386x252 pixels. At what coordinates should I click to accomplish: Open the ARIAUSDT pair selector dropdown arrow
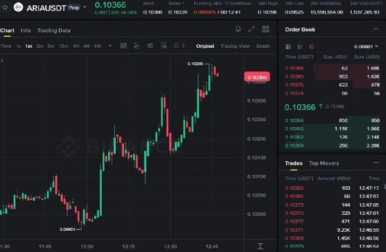85,7
